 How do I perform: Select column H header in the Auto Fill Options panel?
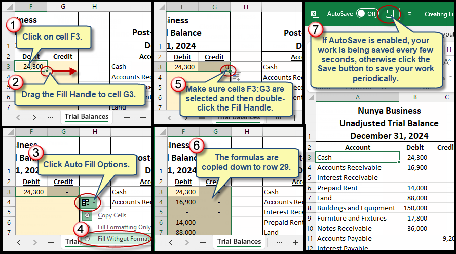click(x=95, y=132)
